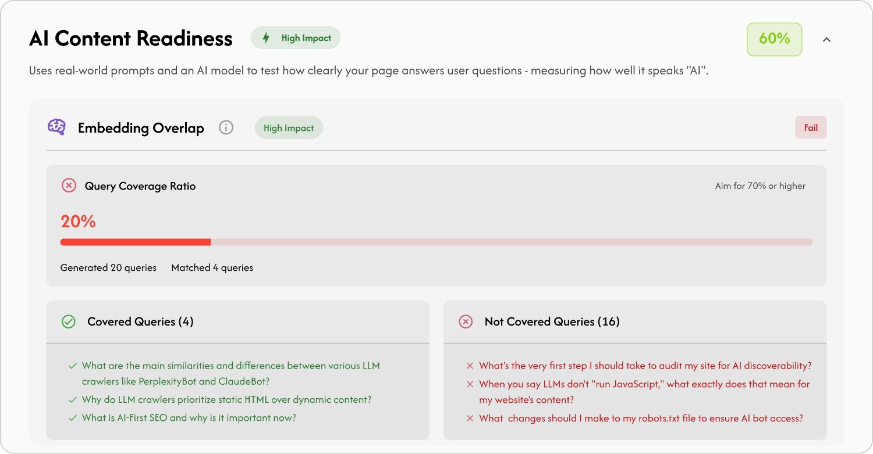Image resolution: width=873 pixels, height=454 pixels.
Task: Collapse the AI Content Readiness section via the chevron
Action: pyautogui.click(x=827, y=39)
